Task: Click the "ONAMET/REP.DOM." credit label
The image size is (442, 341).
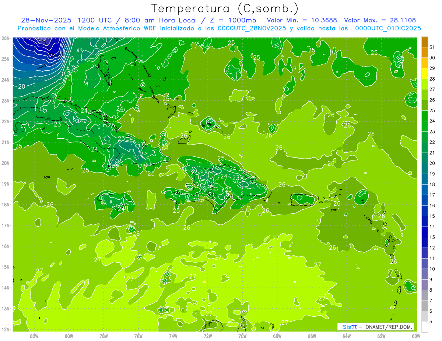Action: pyautogui.click(x=389, y=327)
